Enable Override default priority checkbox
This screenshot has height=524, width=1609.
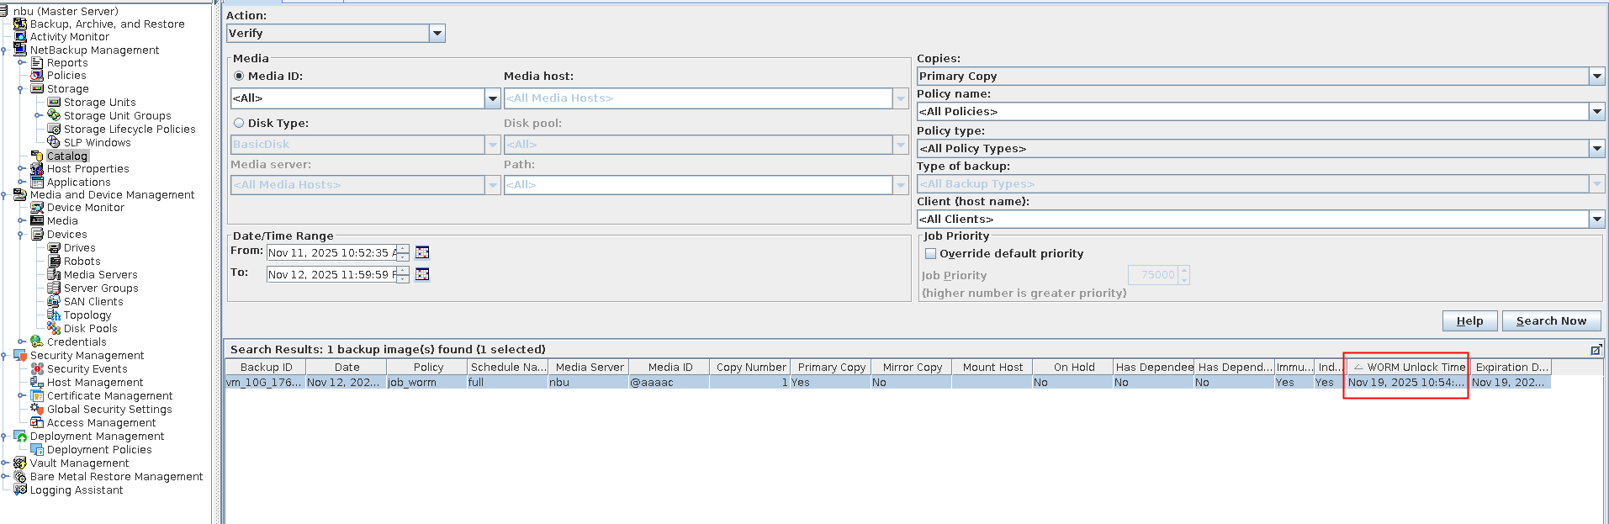pyautogui.click(x=931, y=253)
